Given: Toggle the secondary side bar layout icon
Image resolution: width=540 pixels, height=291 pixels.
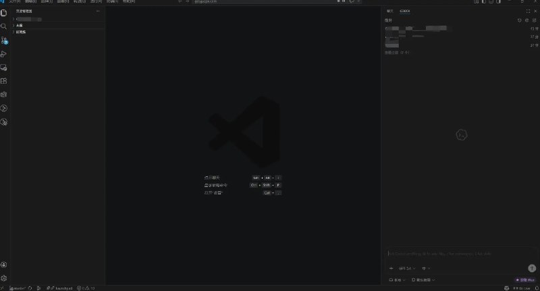Looking at the screenshot, I should point(498,1).
